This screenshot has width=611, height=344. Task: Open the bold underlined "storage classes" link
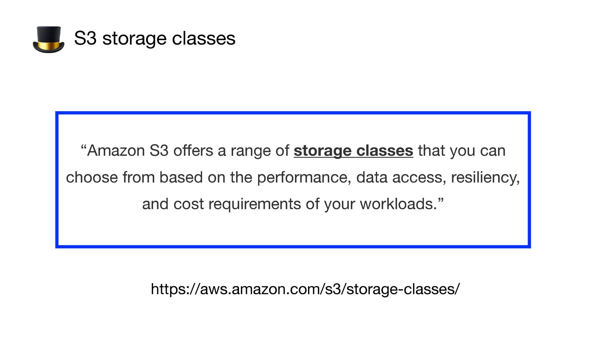[353, 151]
